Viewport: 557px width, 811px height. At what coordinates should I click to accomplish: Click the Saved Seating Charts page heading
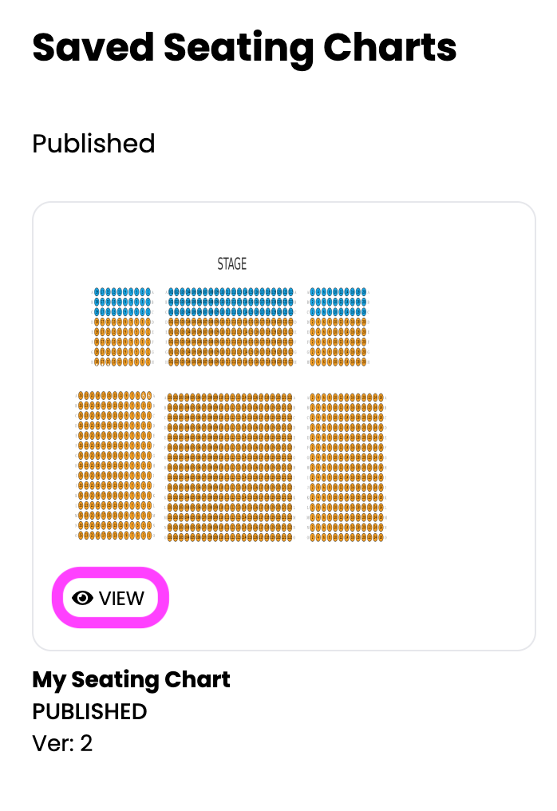(244, 48)
